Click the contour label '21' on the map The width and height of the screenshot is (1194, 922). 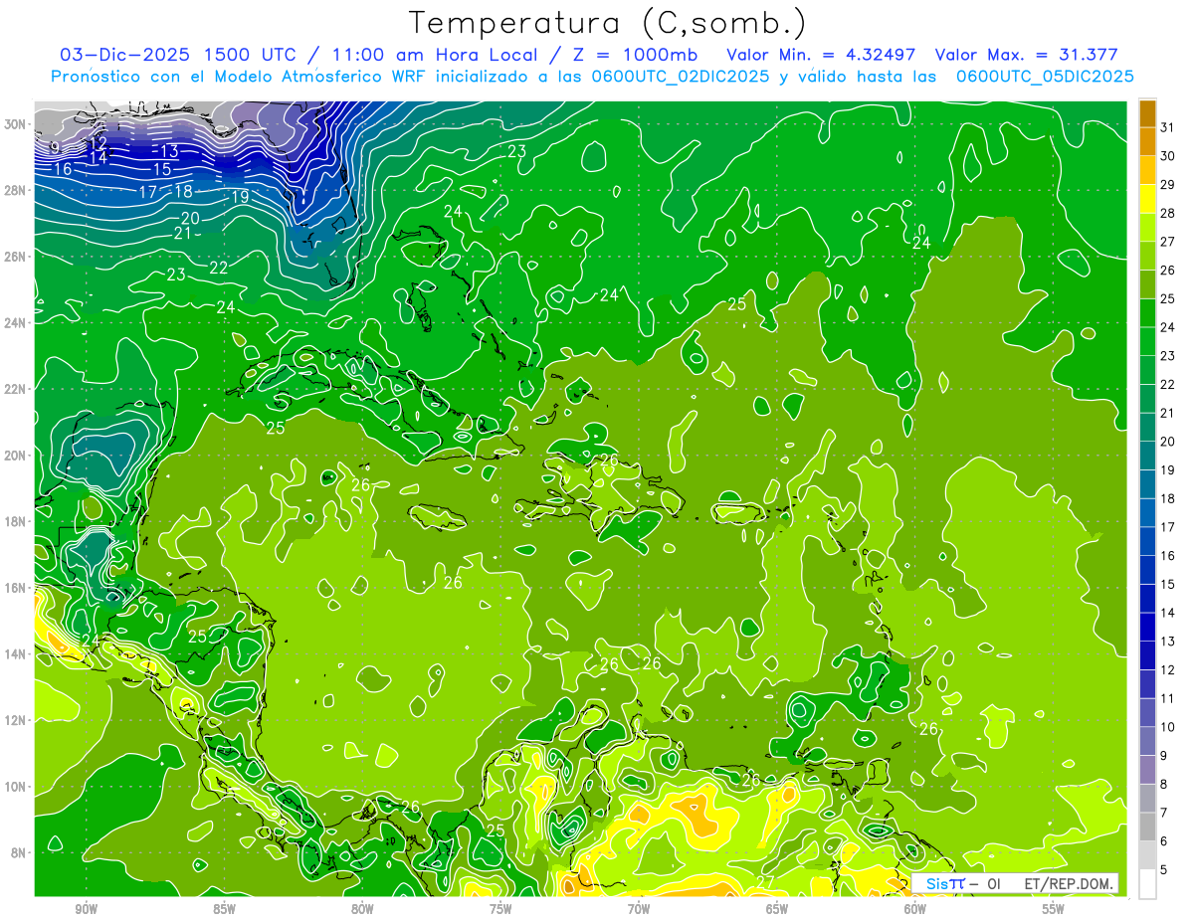[182, 234]
